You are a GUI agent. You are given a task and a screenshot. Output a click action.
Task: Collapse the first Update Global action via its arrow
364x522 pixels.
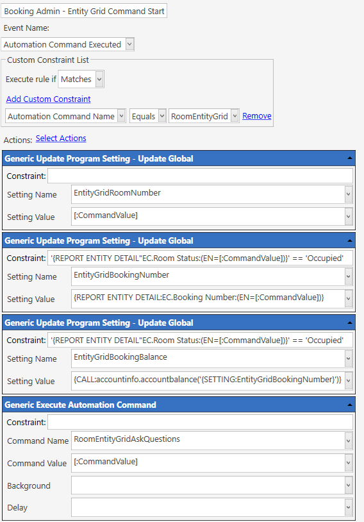pyautogui.click(x=349, y=158)
